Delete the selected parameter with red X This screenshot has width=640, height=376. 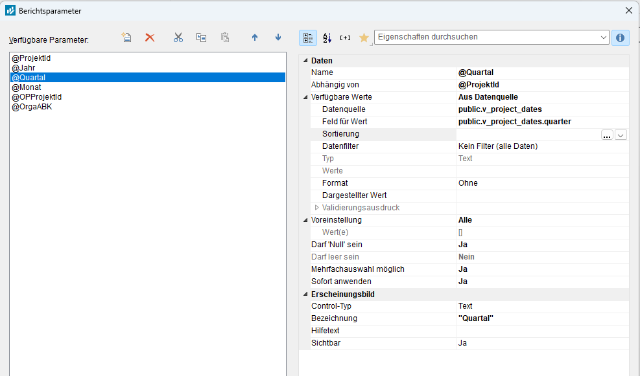(x=150, y=38)
